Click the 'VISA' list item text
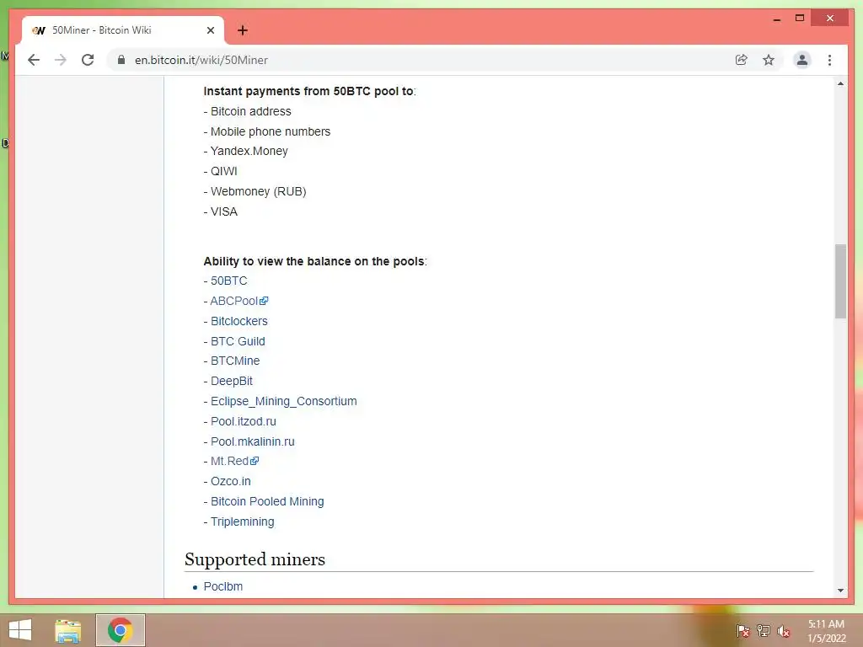Screen dimensions: 863x647 (x=224, y=211)
